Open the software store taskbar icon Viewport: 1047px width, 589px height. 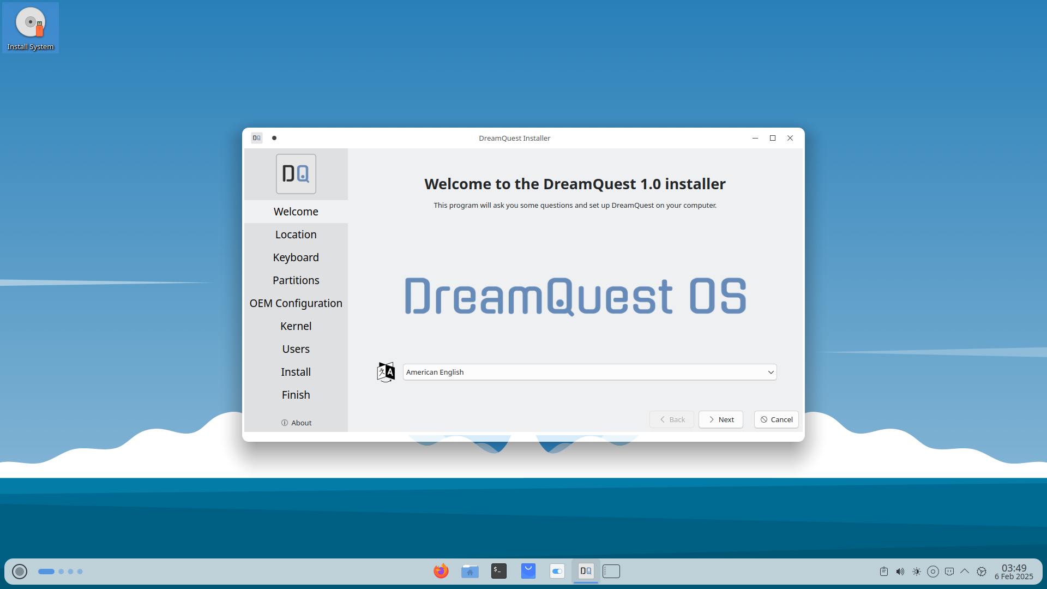(x=528, y=571)
